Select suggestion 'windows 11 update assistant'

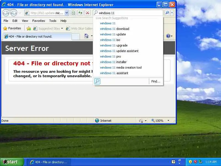(128, 51)
